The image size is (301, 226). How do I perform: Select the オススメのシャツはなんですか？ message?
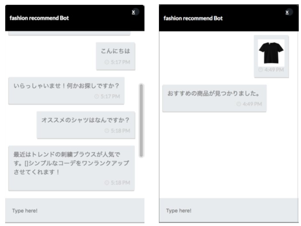point(86,125)
